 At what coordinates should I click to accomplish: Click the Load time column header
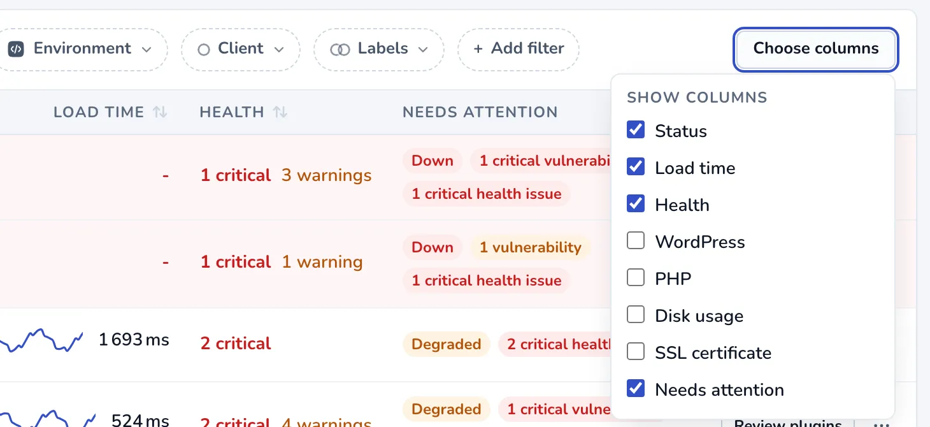tap(99, 112)
